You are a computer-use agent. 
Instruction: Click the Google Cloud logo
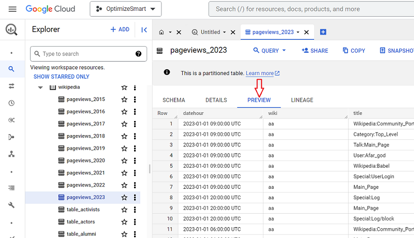50,9
